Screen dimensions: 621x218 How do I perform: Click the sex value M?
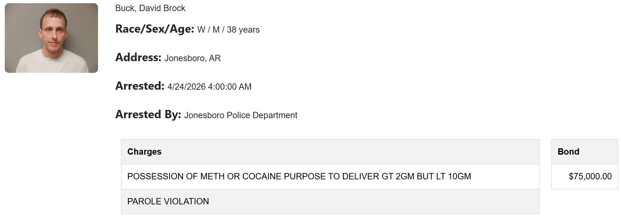pyautogui.click(x=216, y=30)
